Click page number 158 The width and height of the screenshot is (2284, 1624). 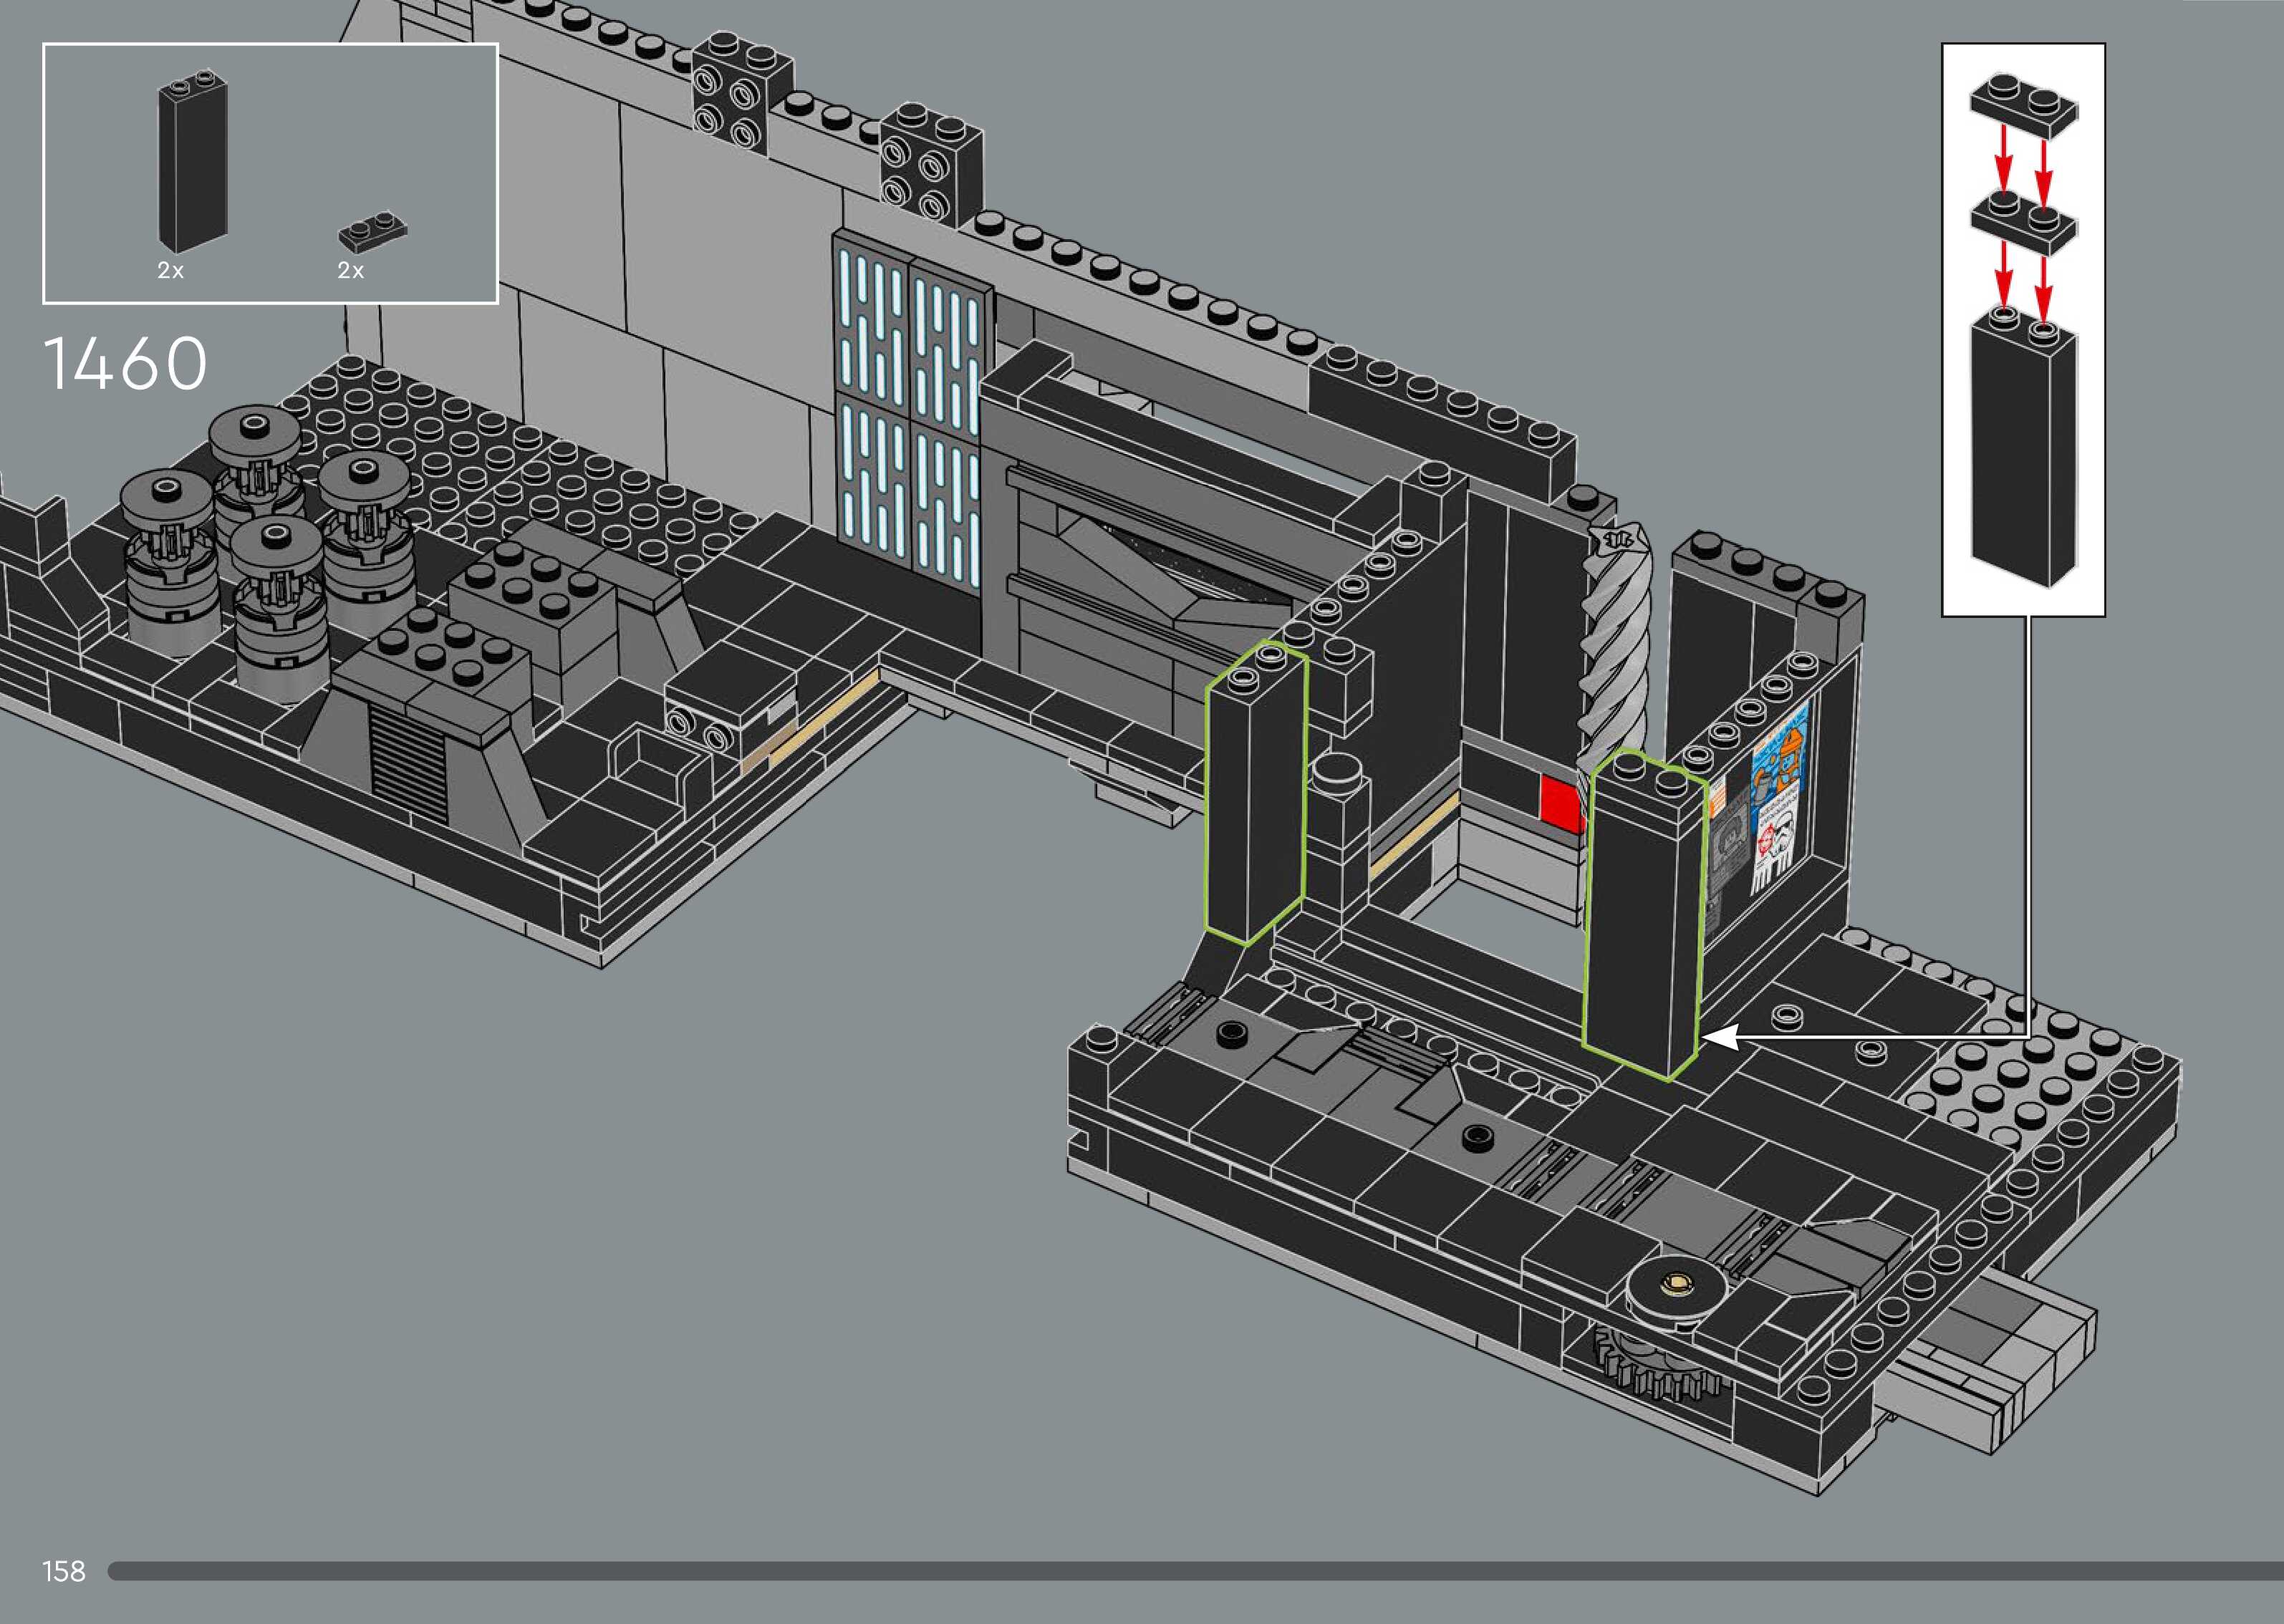(64, 1571)
